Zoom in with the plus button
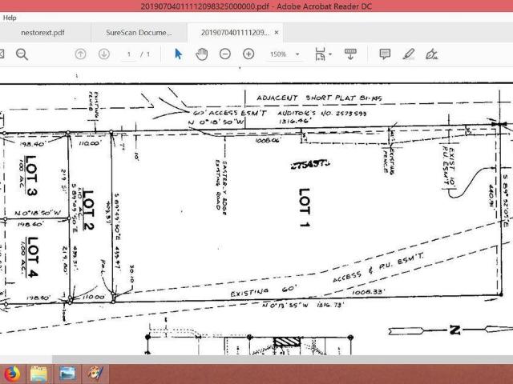Image resolution: width=513 pixels, height=384 pixels. tap(248, 54)
